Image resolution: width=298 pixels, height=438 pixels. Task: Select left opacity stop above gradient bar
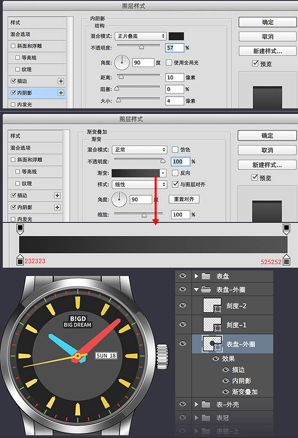point(20,229)
